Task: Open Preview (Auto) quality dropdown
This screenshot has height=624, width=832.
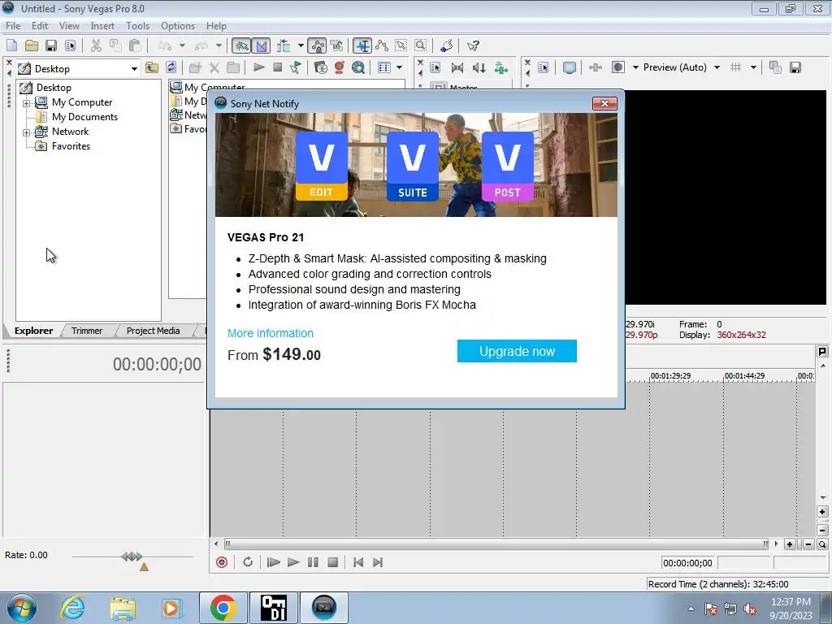Action: coord(682,67)
